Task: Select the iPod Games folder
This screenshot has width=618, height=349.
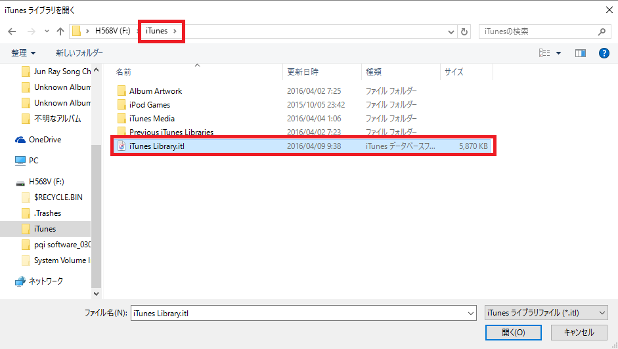Action: click(x=149, y=105)
